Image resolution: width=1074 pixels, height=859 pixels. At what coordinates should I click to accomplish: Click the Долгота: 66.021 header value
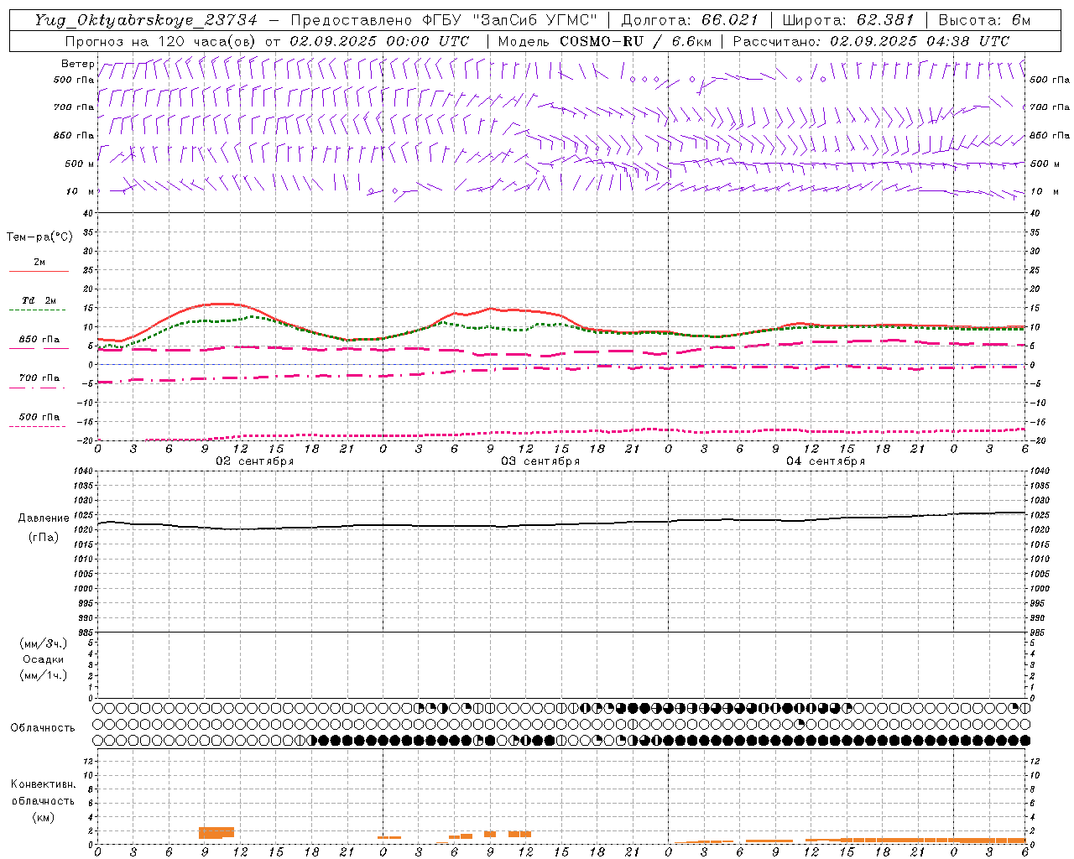coord(690,20)
